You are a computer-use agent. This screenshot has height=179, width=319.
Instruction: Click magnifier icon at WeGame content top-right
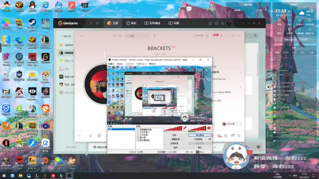tap(255, 35)
